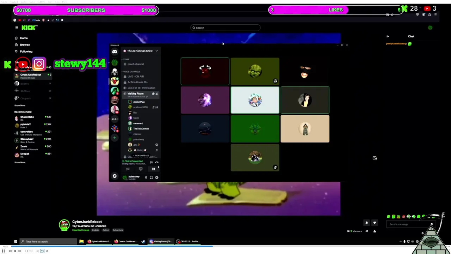Toggle Kick channel notification bell
451x254 pixels.
366,223
